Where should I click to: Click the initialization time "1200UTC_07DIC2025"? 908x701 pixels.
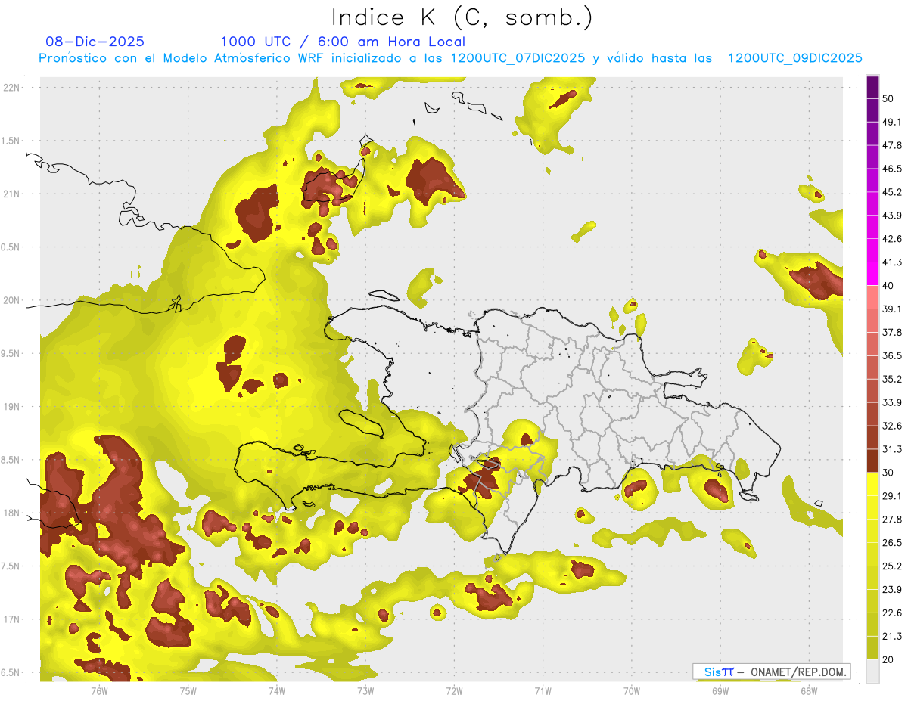pyautogui.click(x=518, y=58)
